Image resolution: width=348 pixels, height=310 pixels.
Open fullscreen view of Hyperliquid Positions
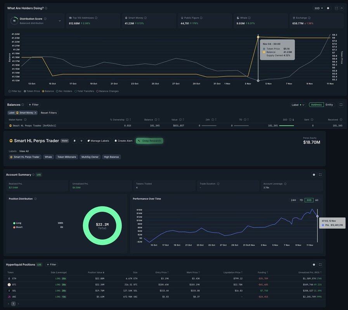320,265
